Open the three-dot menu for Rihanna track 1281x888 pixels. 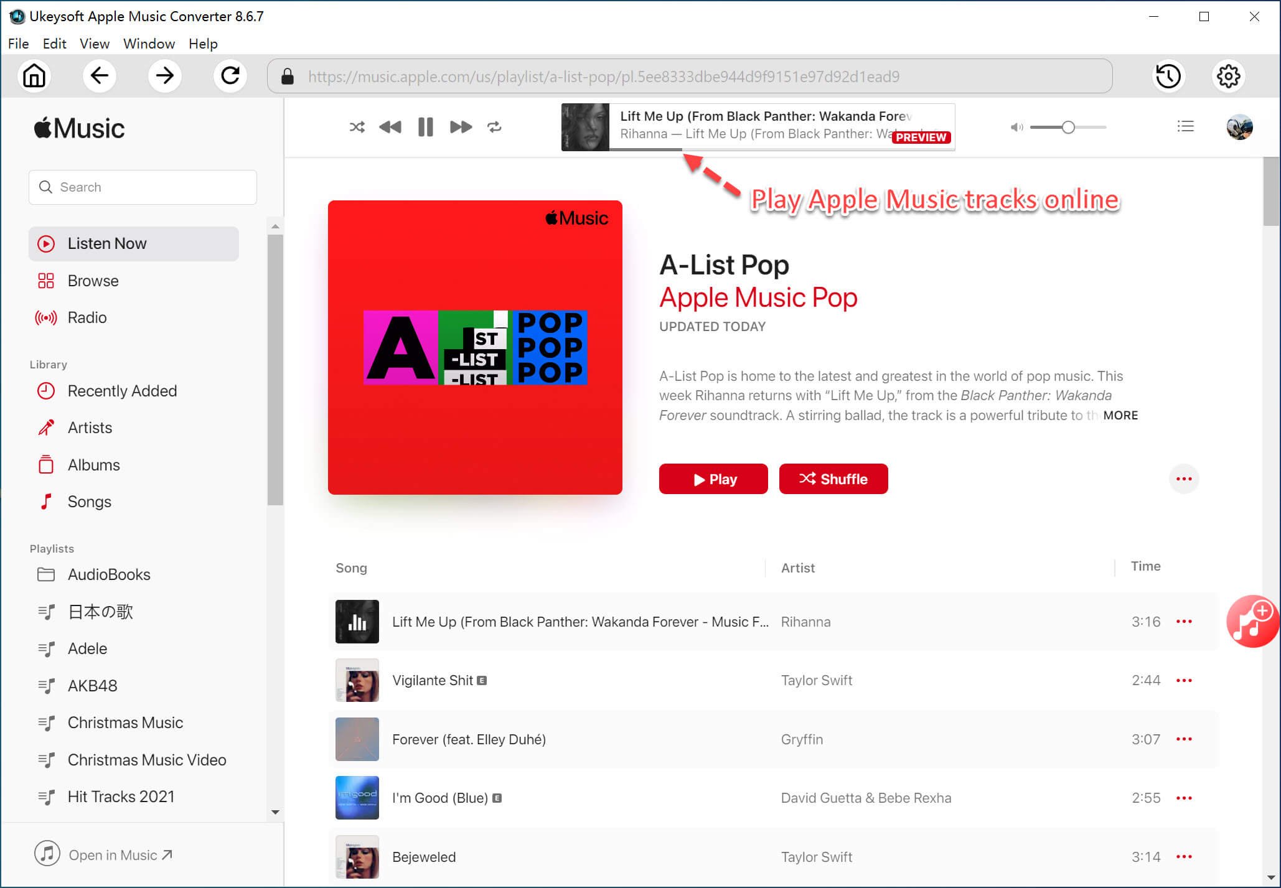point(1185,622)
